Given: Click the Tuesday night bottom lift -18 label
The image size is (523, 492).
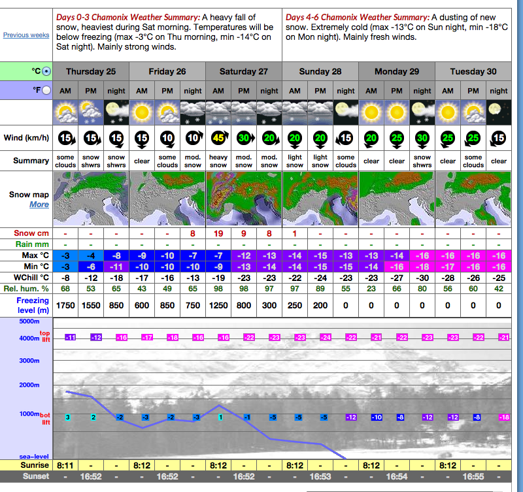Looking at the screenshot, I should coord(504,417).
